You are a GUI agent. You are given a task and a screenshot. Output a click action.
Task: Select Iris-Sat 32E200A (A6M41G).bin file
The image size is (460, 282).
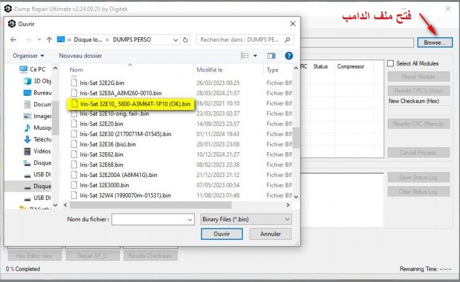118,175
